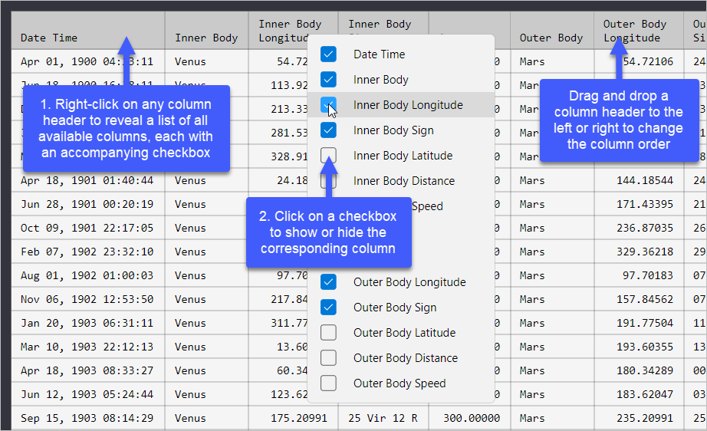Click the 157.84562 outer longitude value
This screenshot has width=707, height=431.
pos(645,299)
